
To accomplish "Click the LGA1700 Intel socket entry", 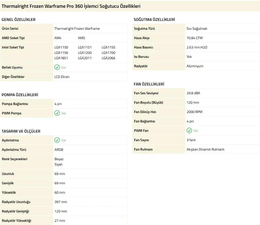I will coord(108,53).
